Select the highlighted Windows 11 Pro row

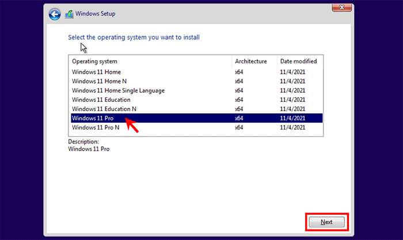click(x=197, y=118)
